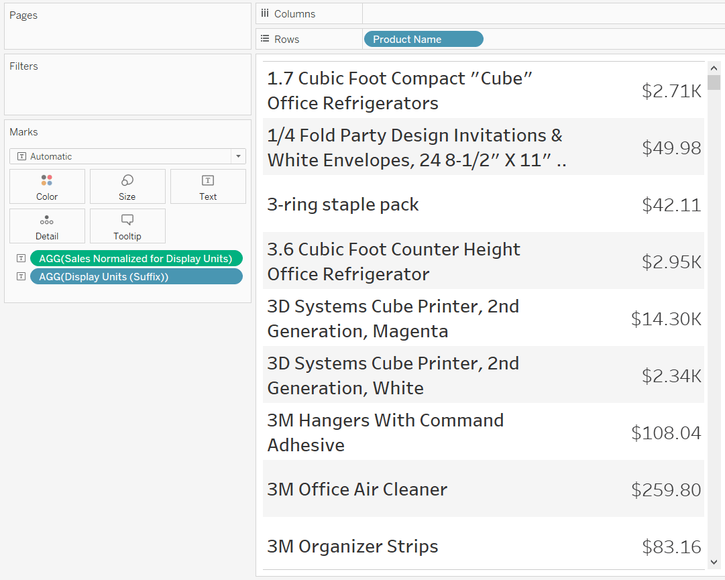Click the $49.98 value
The image size is (725, 580).
click(671, 148)
